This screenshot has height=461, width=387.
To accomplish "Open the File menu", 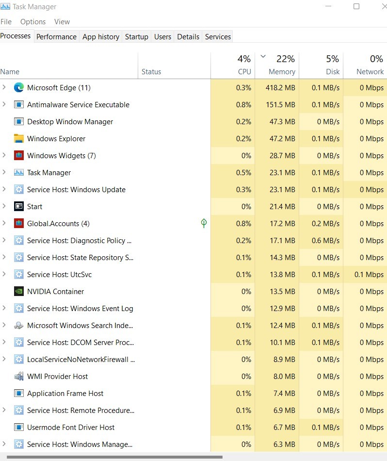I will tap(6, 22).
